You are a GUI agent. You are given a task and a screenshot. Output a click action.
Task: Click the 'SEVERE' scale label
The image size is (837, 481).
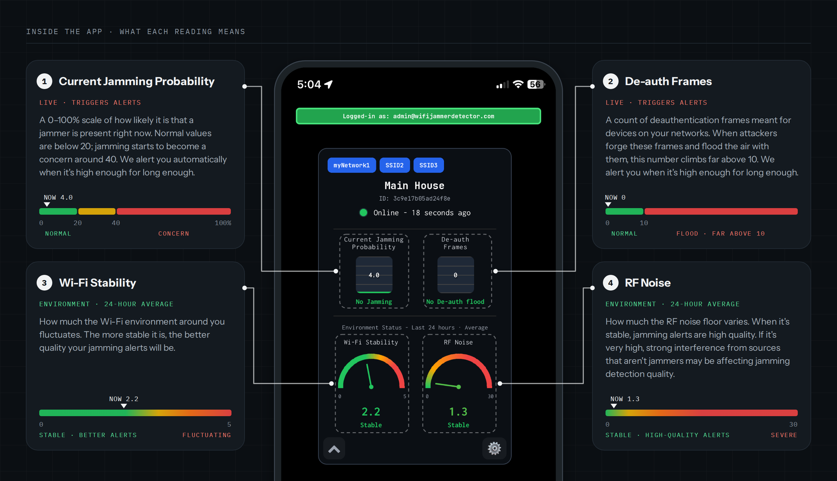[x=784, y=435]
